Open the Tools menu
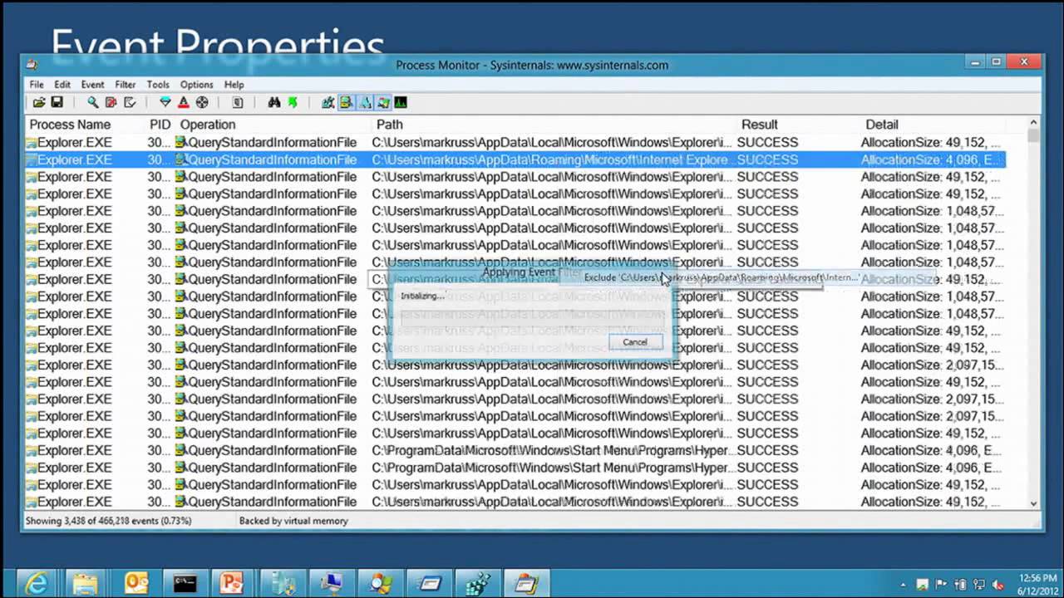 click(x=158, y=85)
